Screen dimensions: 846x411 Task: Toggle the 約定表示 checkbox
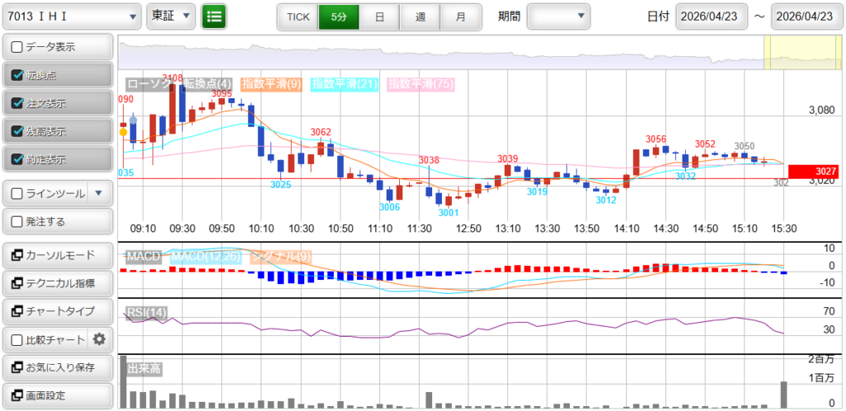(17, 159)
